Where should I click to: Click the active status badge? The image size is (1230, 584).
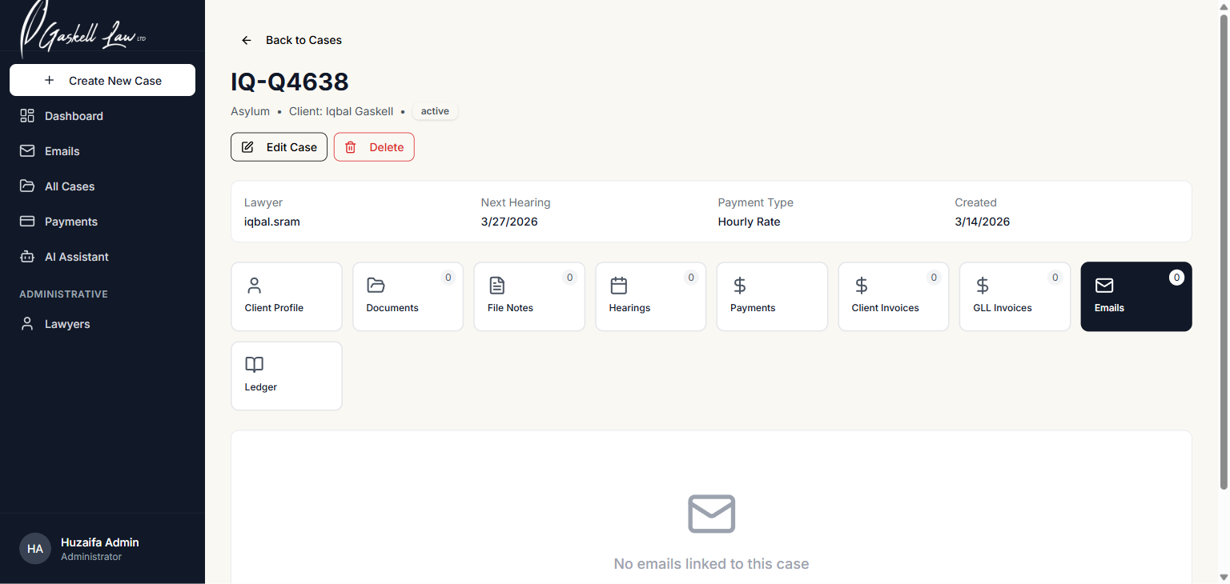pyautogui.click(x=435, y=110)
